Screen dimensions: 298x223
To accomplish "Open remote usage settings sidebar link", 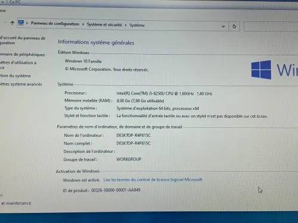I will [x=18, y=65].
